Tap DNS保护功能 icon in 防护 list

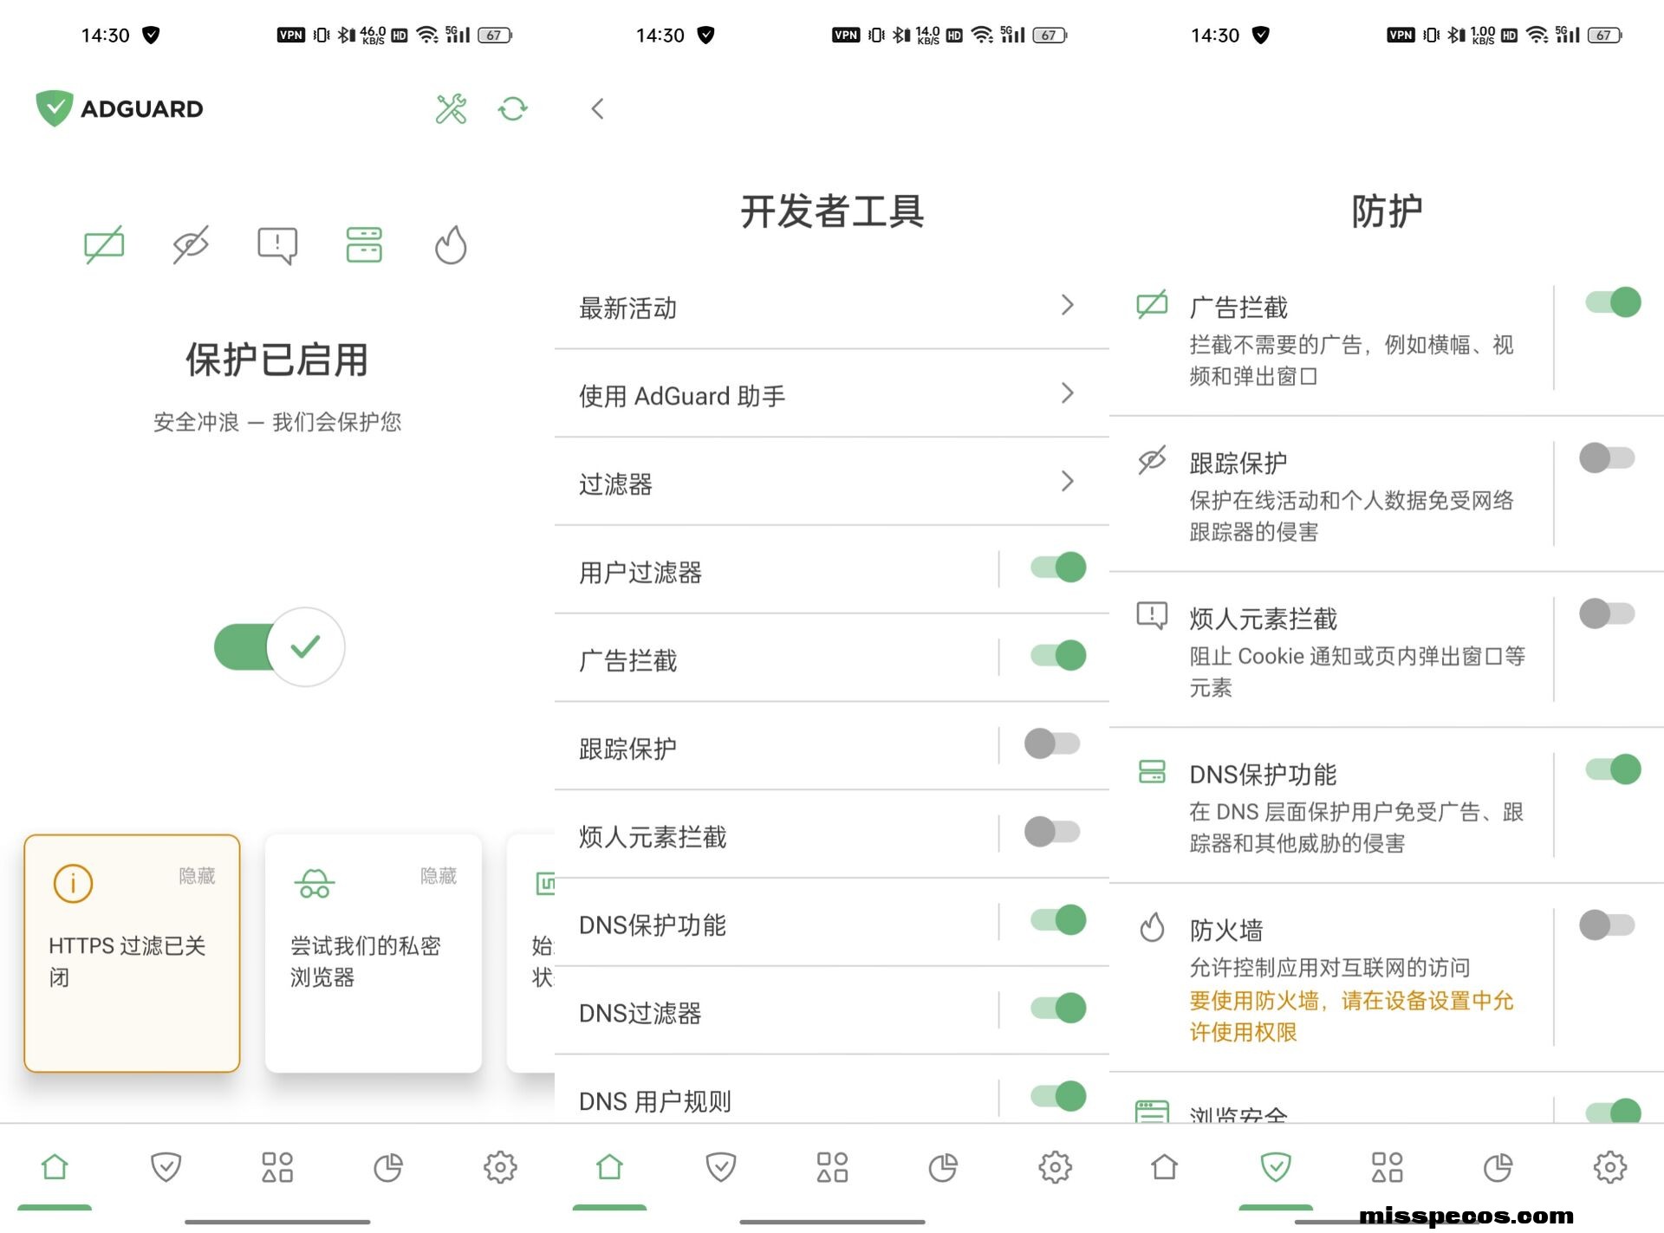coord(1152,771)
